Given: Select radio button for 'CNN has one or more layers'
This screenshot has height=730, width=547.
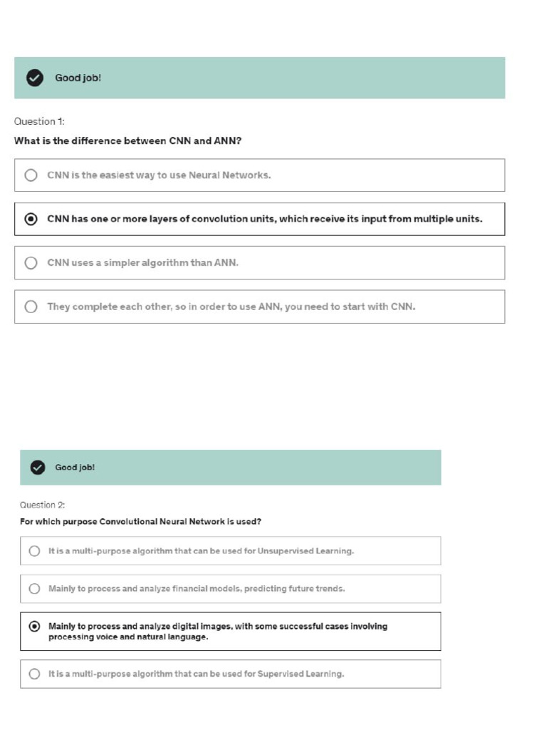Looking at the screenshot, I should 31,219.
